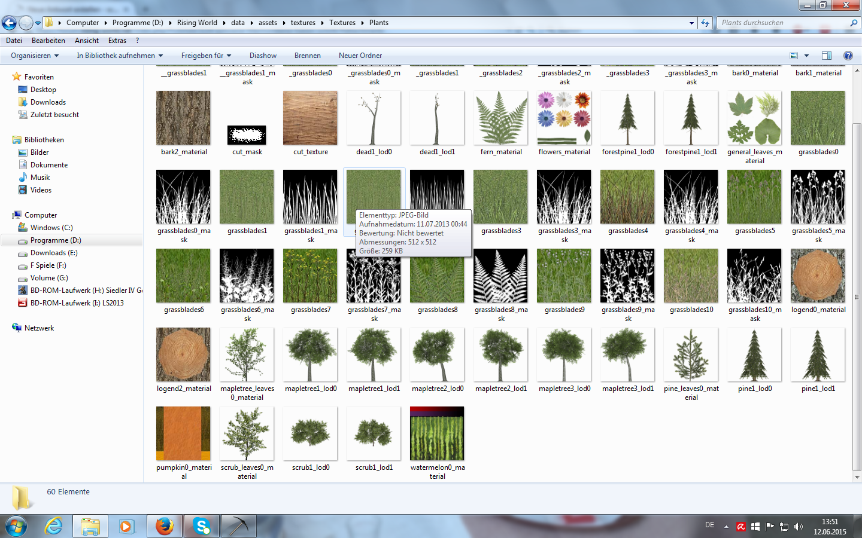
Task: Open the Freigeben für dropdown
Action: click(206, 56)
